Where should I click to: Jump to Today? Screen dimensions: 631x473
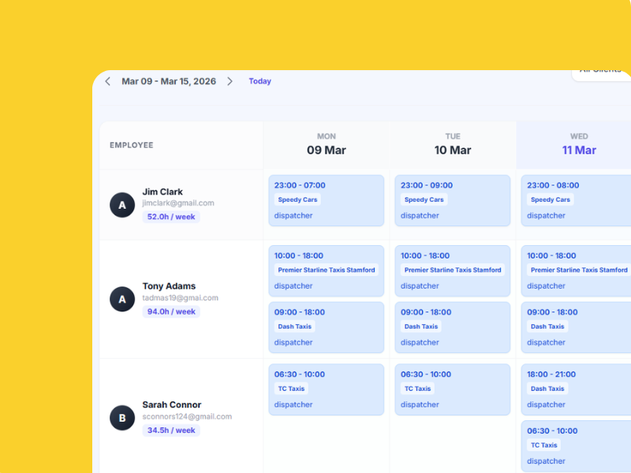click(x=260, y=81)
